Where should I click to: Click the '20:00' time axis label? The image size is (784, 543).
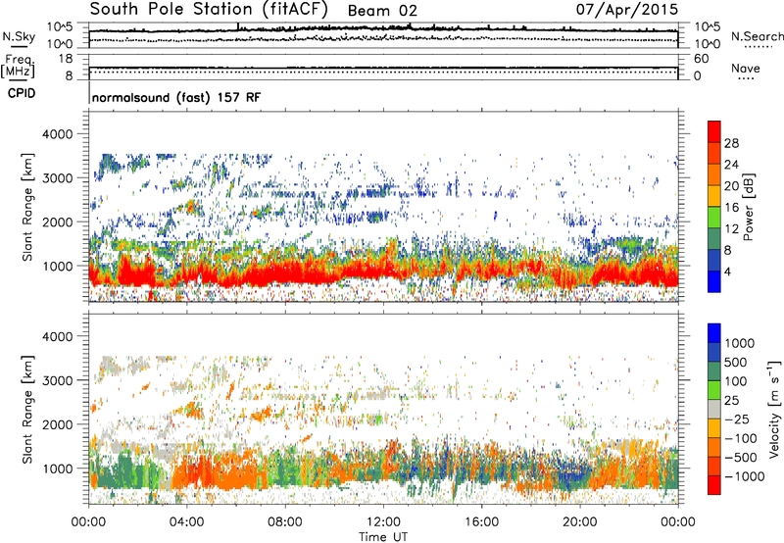(580, 522)
